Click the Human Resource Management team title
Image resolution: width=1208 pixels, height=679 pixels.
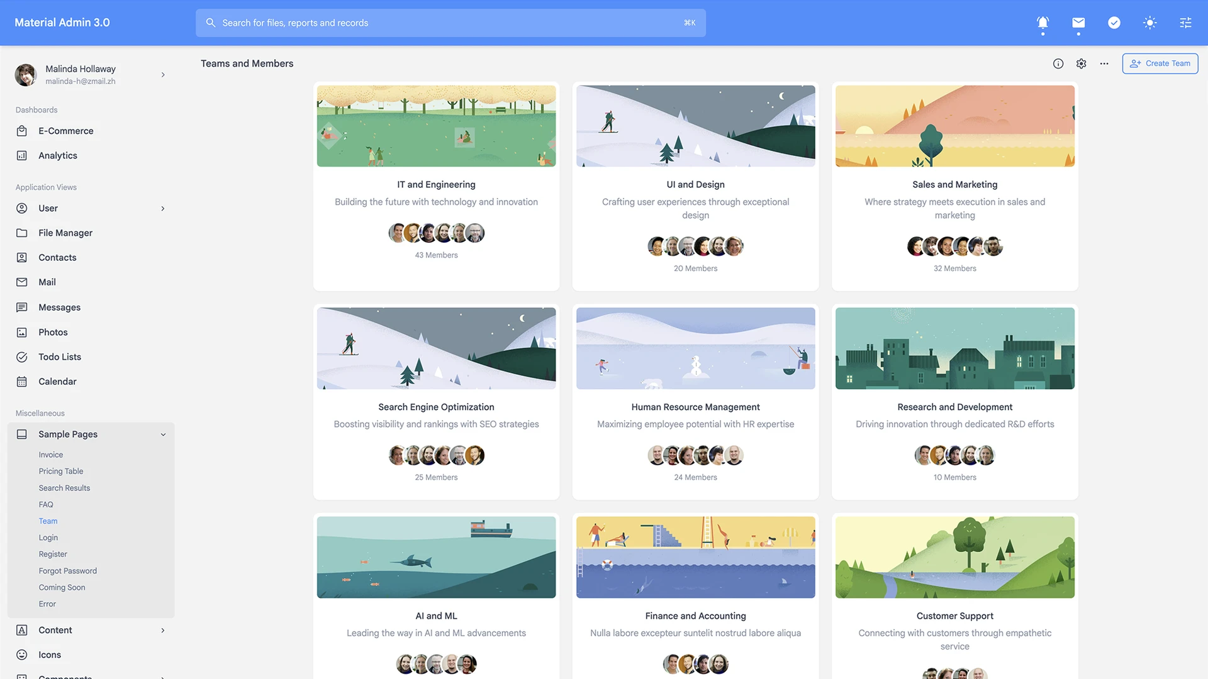click(x=696, y=407)
